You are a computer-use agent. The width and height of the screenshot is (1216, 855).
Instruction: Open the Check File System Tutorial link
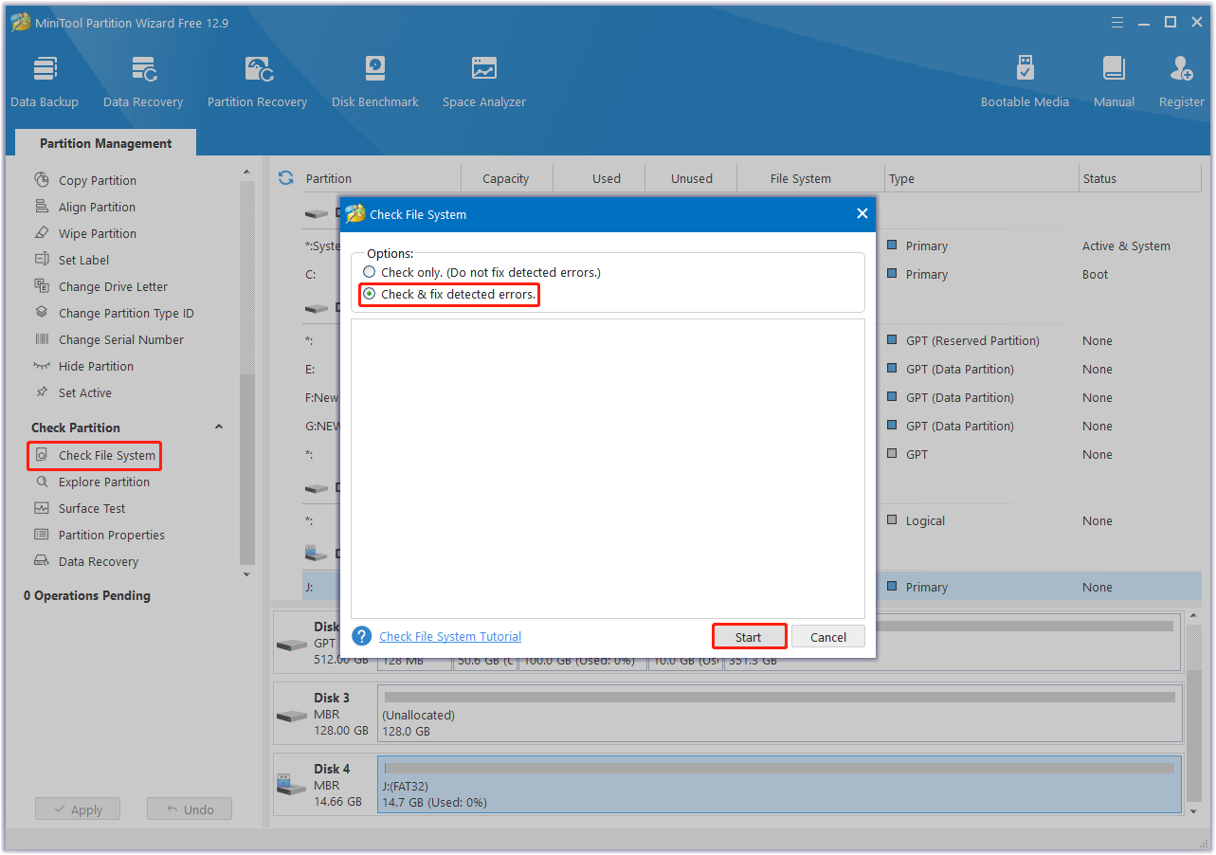pyautogui.click(x=450, y=636)
